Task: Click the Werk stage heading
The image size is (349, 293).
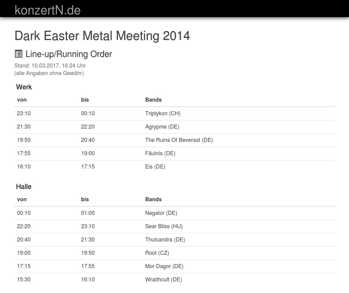Action: (24, 87)
